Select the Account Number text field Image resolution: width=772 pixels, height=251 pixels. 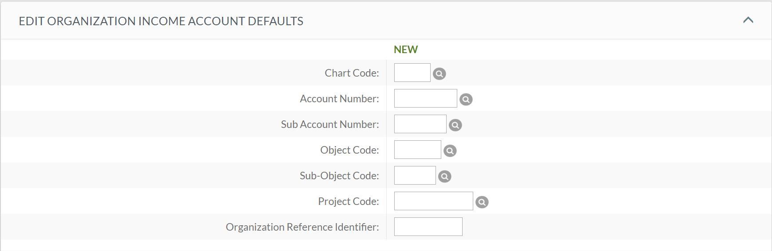pos(426,98)
